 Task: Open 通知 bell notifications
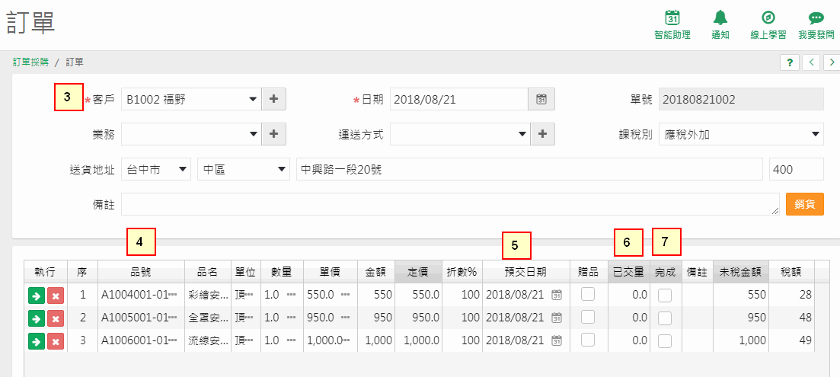[720, 18]
